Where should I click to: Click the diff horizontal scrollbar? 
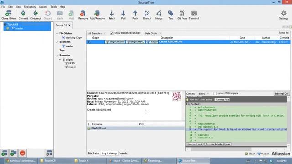221,149
